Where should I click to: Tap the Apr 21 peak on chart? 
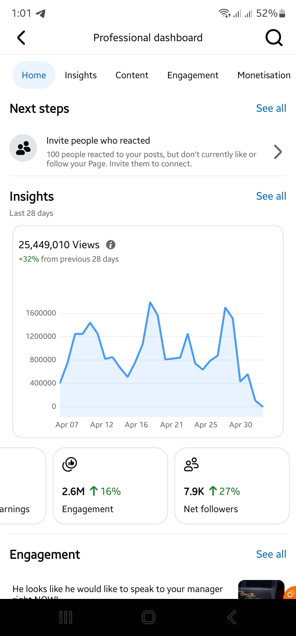point(188,334)
